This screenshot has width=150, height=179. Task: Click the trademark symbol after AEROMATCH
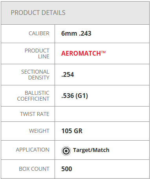coord(103,52)
